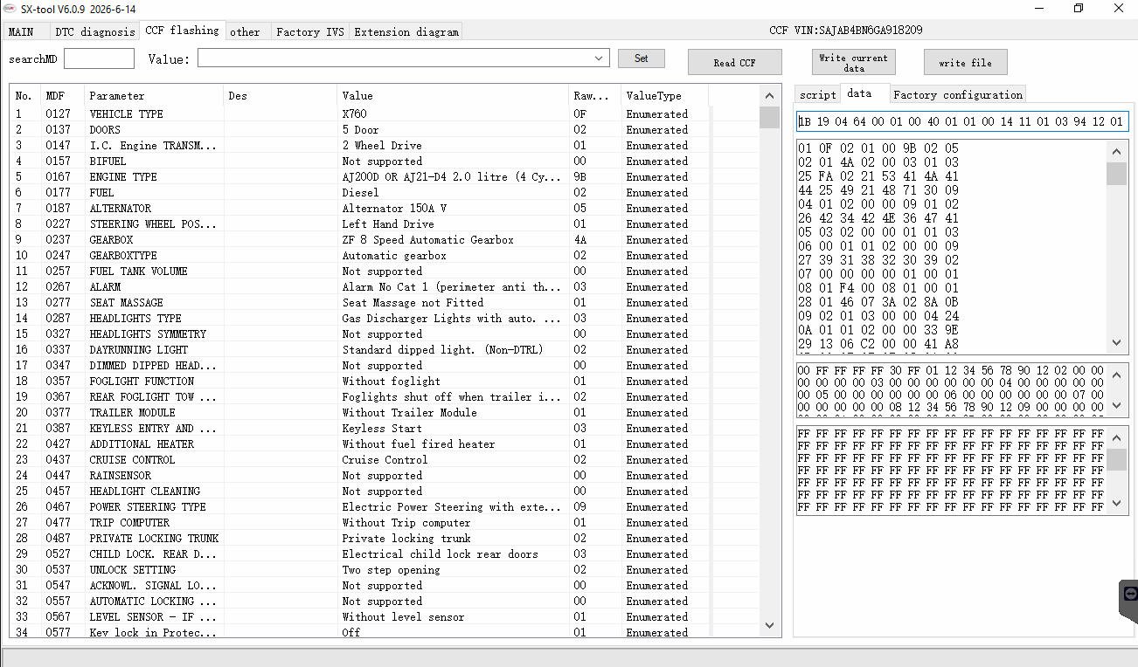
Task: Click the hex data input field
Action: point(962,121)
